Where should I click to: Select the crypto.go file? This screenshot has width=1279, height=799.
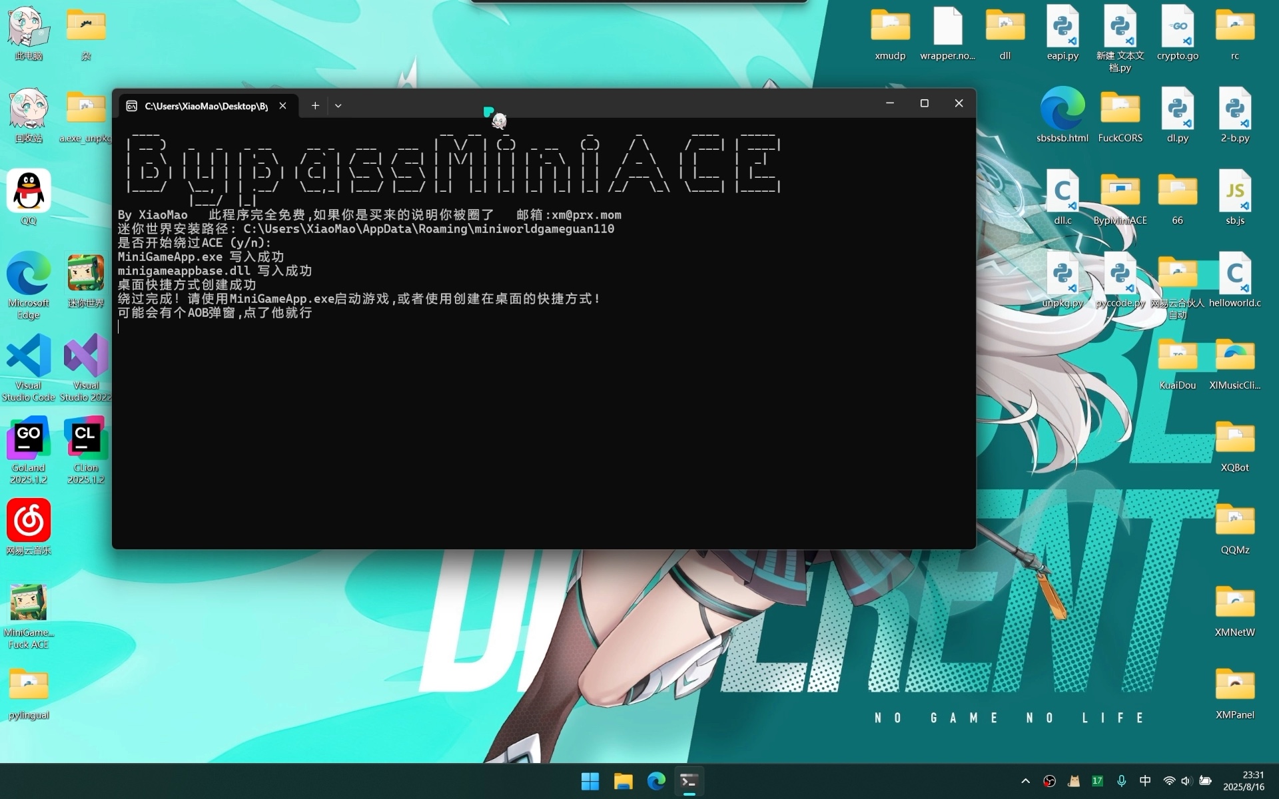click(x=1178, y=33)
